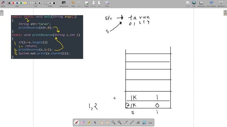The image size is (227, 127).
Task: Choose the small eraser size
Action: click(46, 3)
